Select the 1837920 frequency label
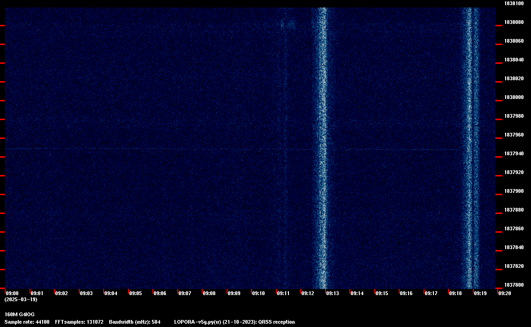Viewport: 531px width, 327px height. [514, 173]
